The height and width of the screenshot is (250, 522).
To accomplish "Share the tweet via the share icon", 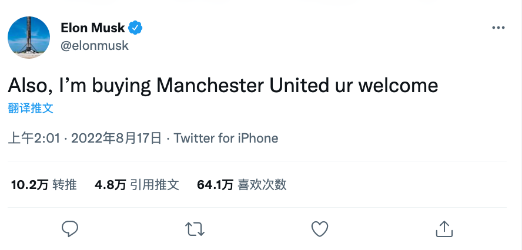I will point(444,228).
